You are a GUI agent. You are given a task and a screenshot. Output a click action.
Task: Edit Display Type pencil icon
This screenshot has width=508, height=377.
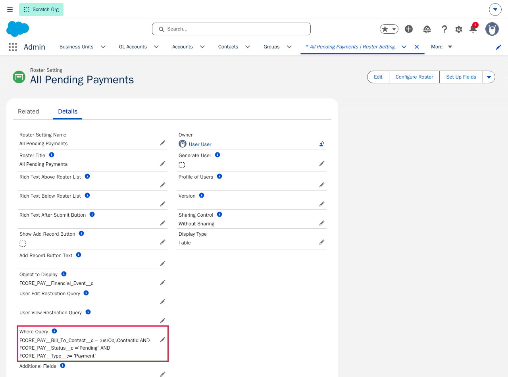[x=322, y=242]
